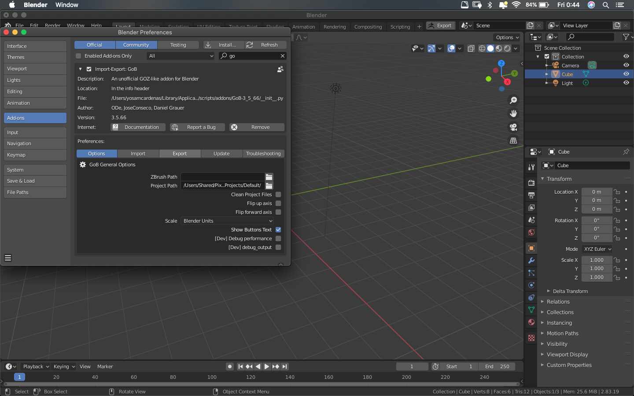Open the Scale Blender Units dropdown
634x396 pixels.
[x=228, y=221]
